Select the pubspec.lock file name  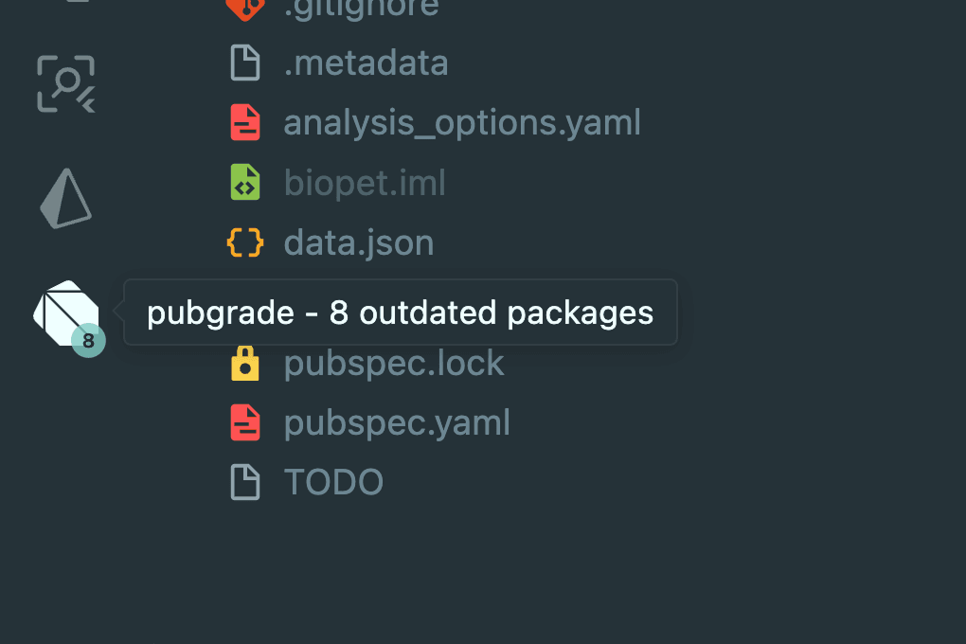[x=394, y=364]
